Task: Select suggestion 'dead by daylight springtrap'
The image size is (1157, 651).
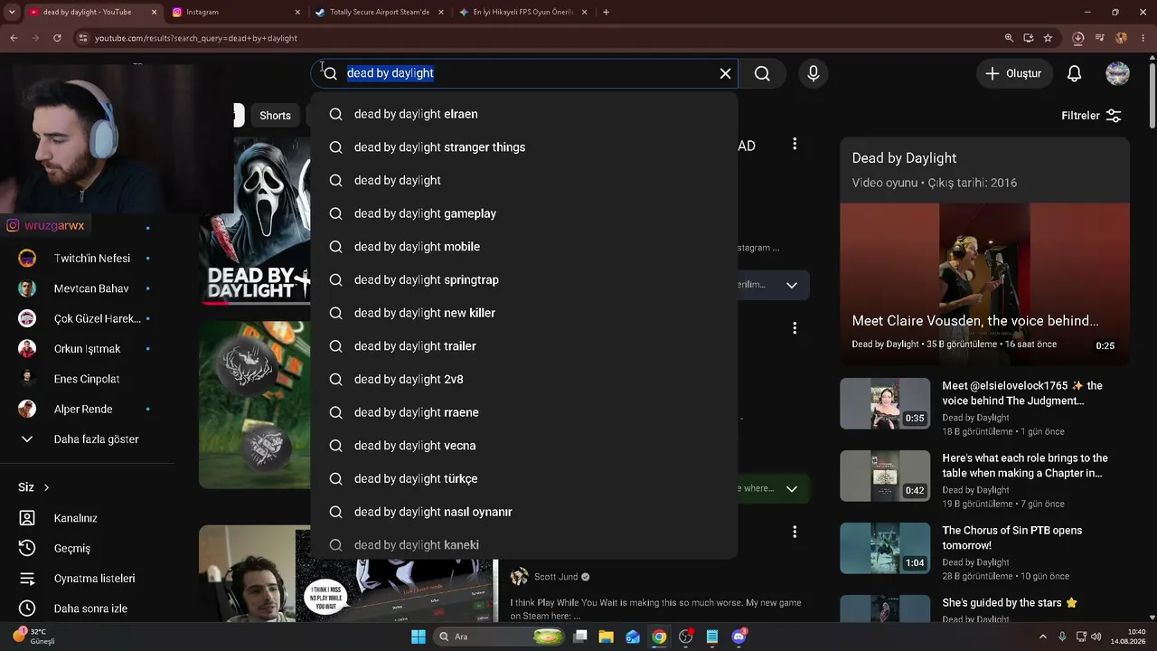Action: click(x=524, y=279)
